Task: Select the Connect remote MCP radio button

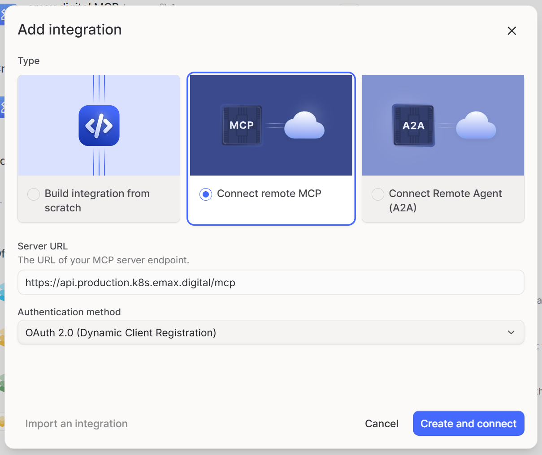Action: [x=206, y=194]
